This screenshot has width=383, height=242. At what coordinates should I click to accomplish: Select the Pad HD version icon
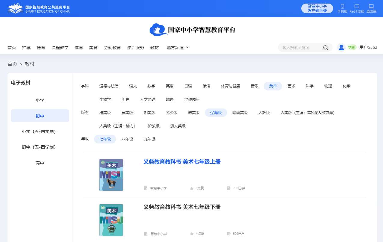tap(357, 6)
